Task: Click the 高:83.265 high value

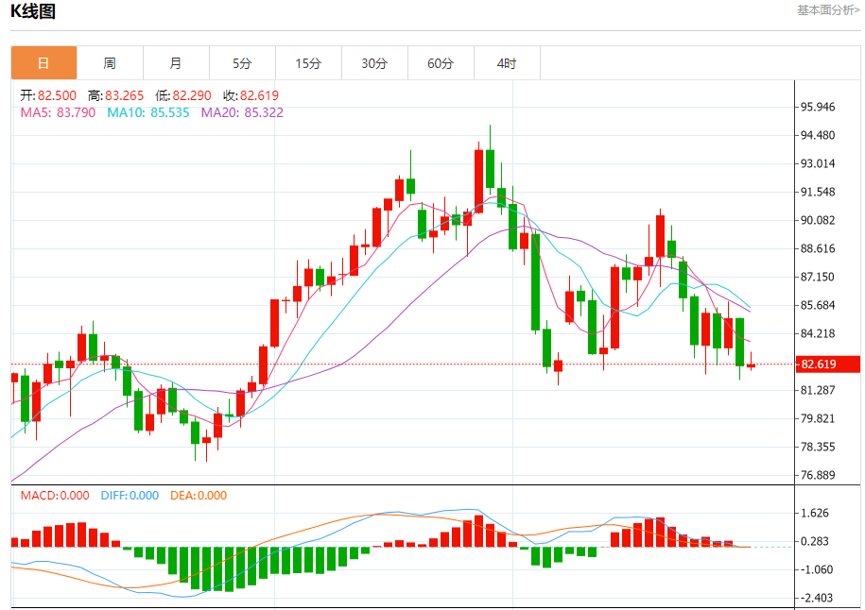Action: (116, 95)
